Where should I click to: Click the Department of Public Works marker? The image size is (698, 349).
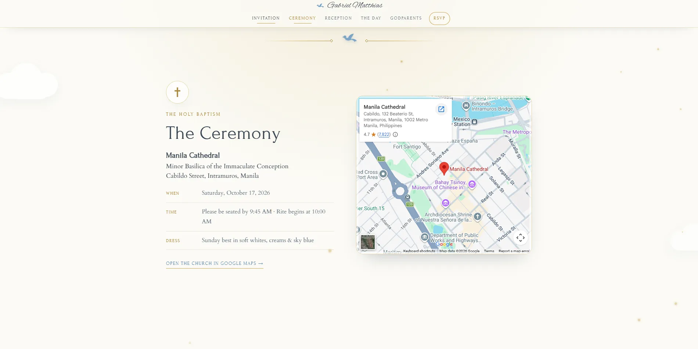425,237
